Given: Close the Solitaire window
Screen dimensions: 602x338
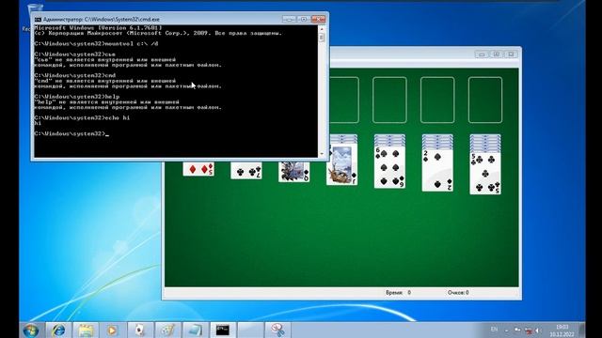Looking at the screenshot, I should pos(511,54).
